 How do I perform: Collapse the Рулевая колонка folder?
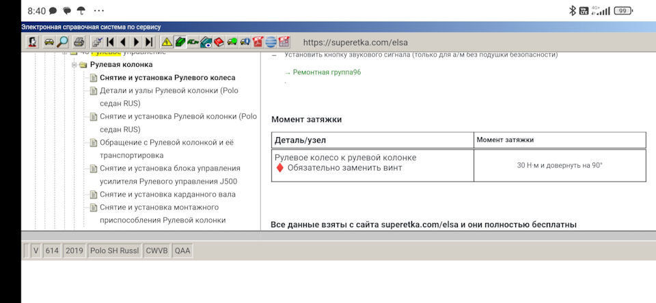click(x=74, y=65)
